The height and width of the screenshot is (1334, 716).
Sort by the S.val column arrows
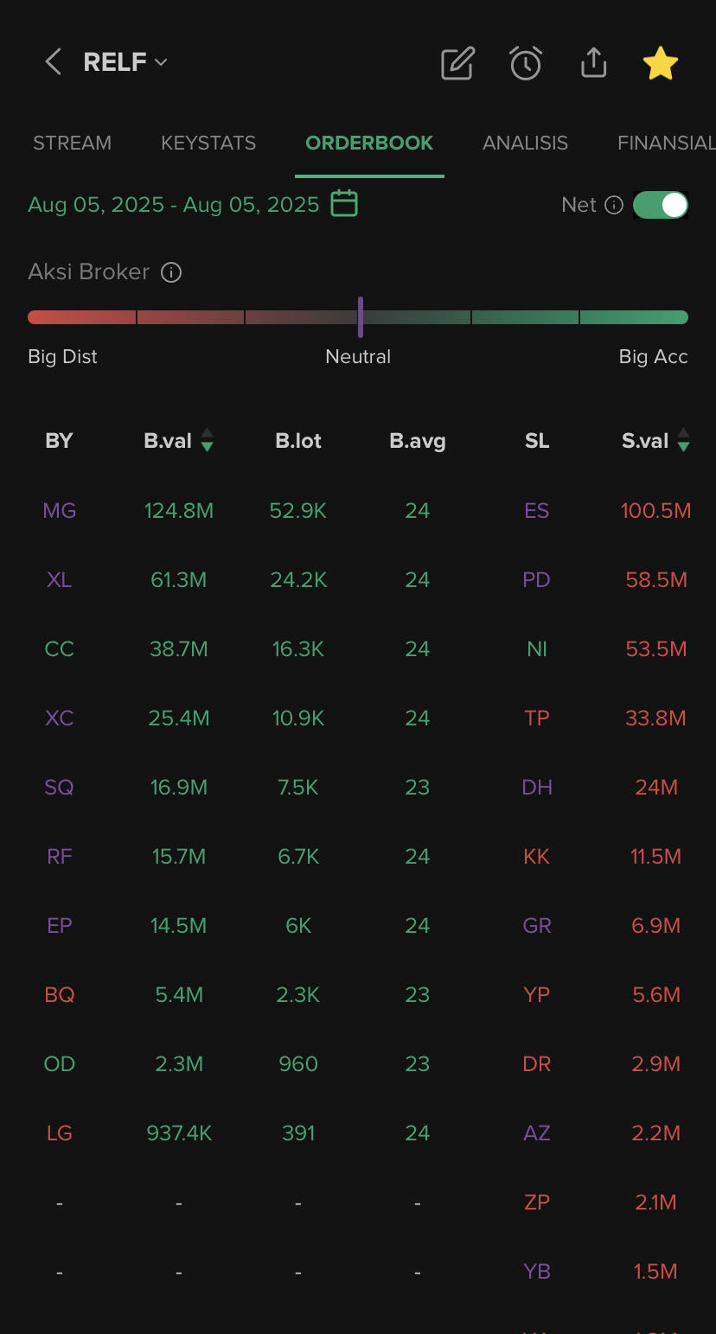click(683, 440)
